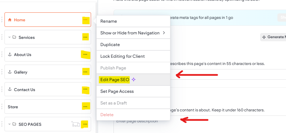Click the drag handle of the About Us row
This screenshot has height=133, width=286.
2,54
